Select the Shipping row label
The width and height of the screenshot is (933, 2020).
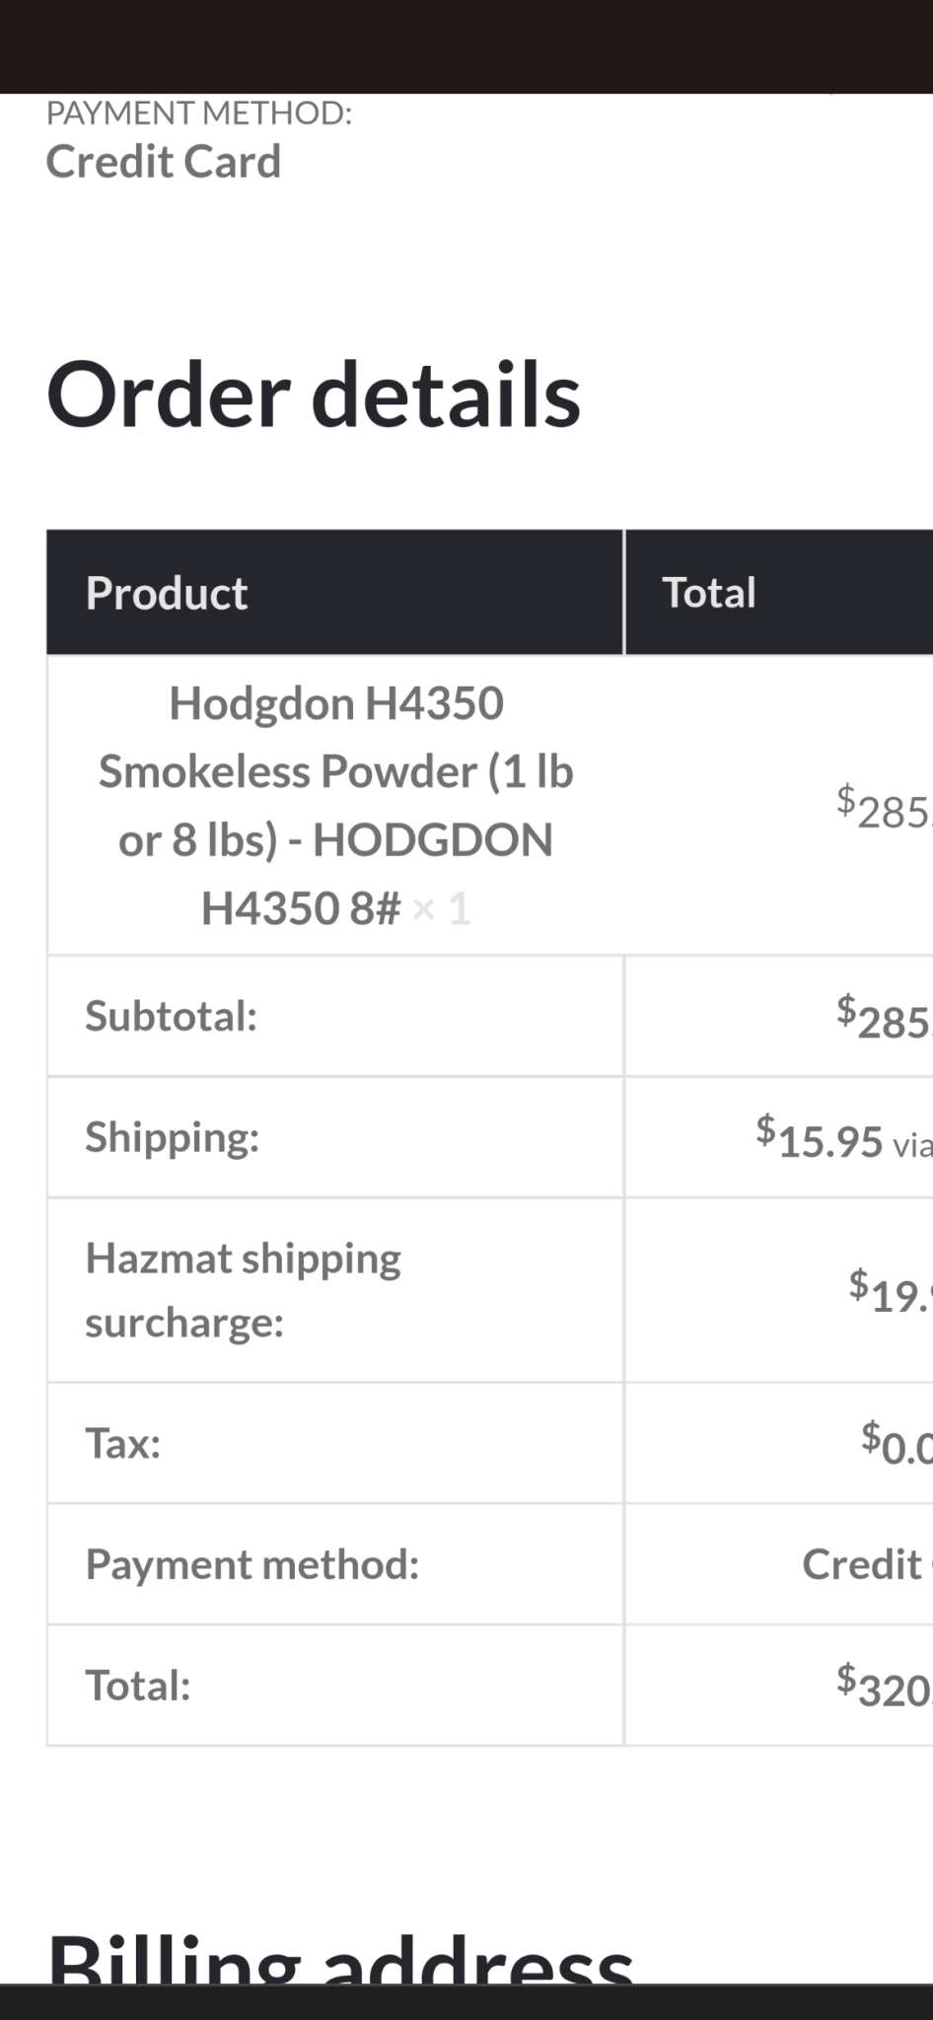pyautogui.click(x=172, y=1137)
